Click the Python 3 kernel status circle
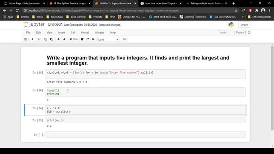274x154 pixels. click(249, 33)
